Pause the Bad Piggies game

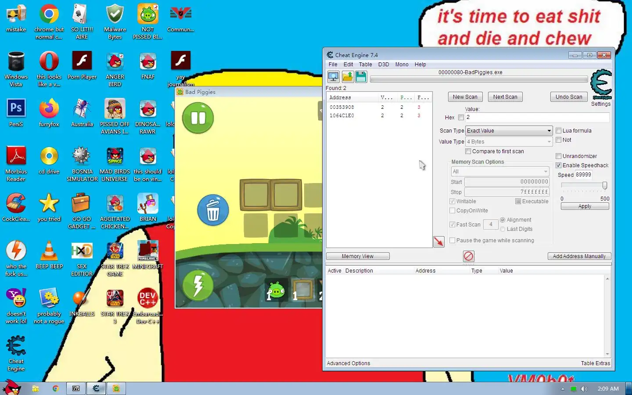198,118
